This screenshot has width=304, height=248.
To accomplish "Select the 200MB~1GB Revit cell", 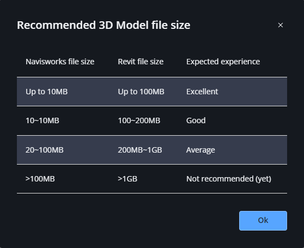I will click(140, 150).
